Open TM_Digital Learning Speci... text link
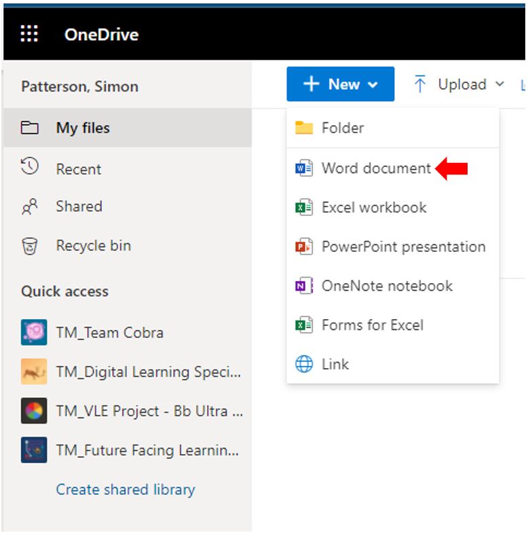 (x=149, y=372)
